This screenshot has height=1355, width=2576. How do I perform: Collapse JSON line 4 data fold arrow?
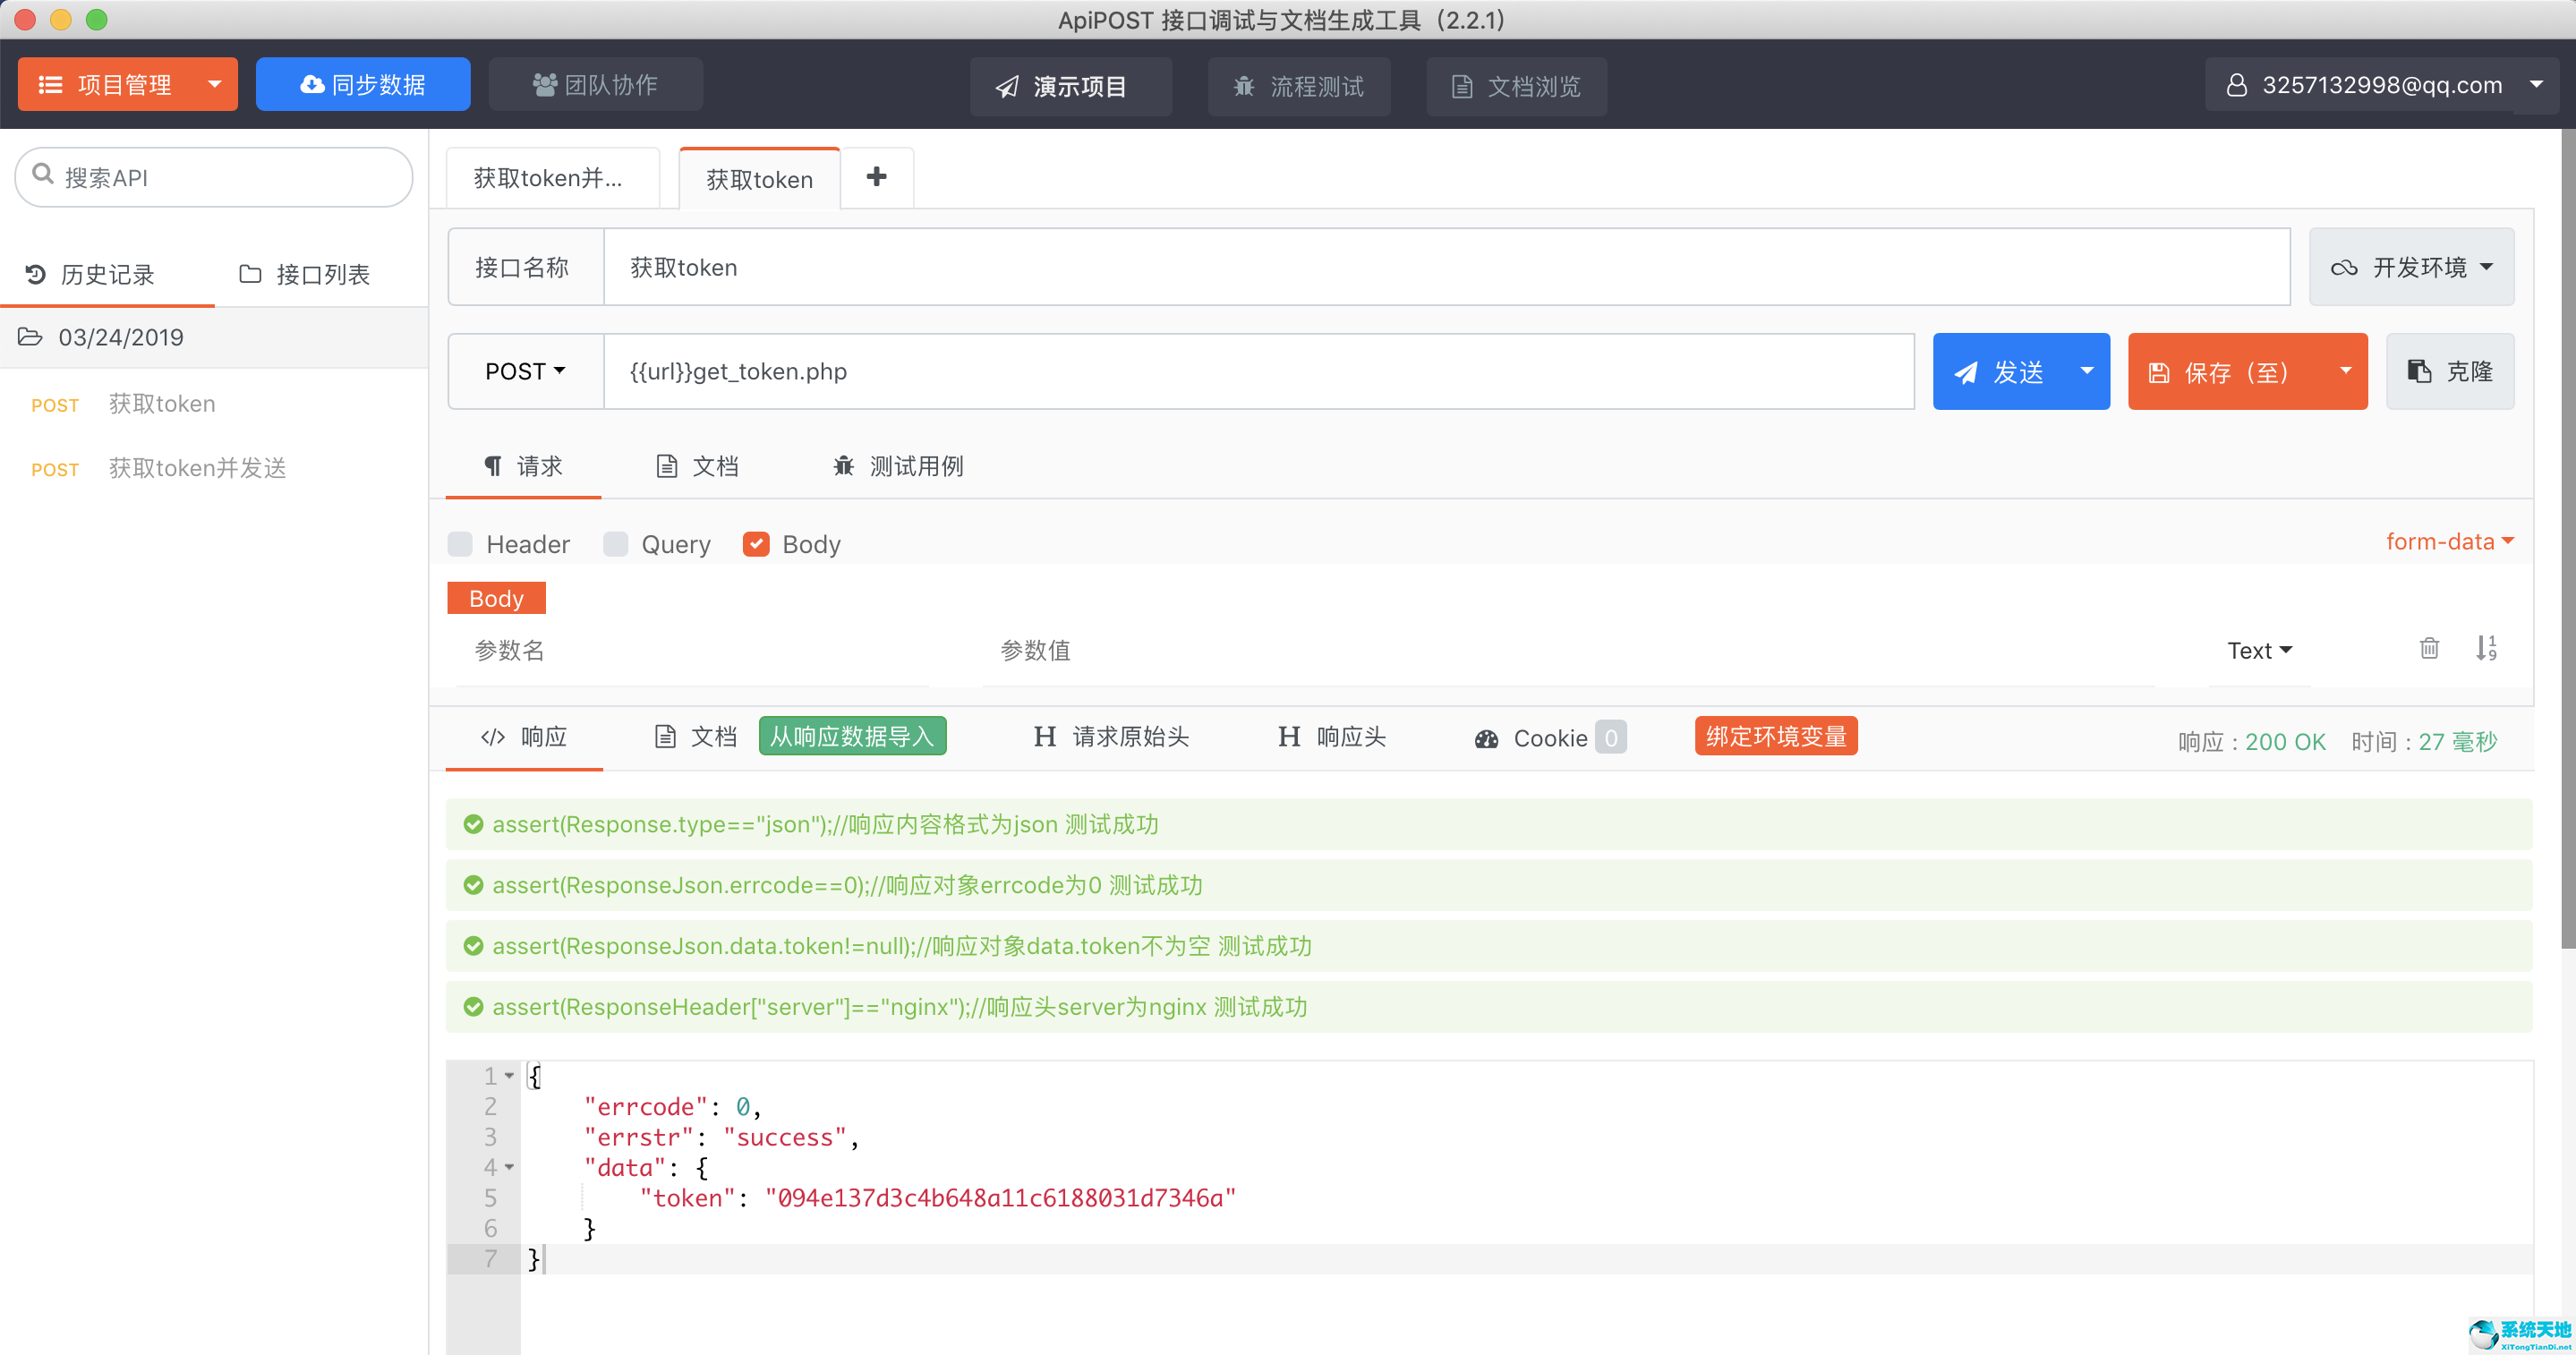click(509, 1167)
